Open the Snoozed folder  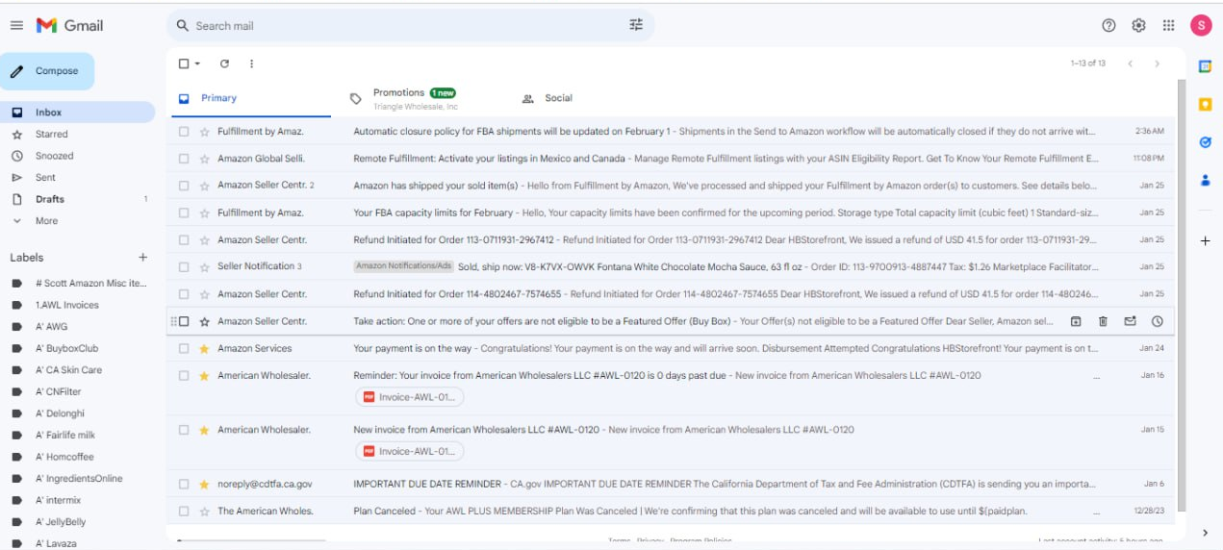point(77,156)
